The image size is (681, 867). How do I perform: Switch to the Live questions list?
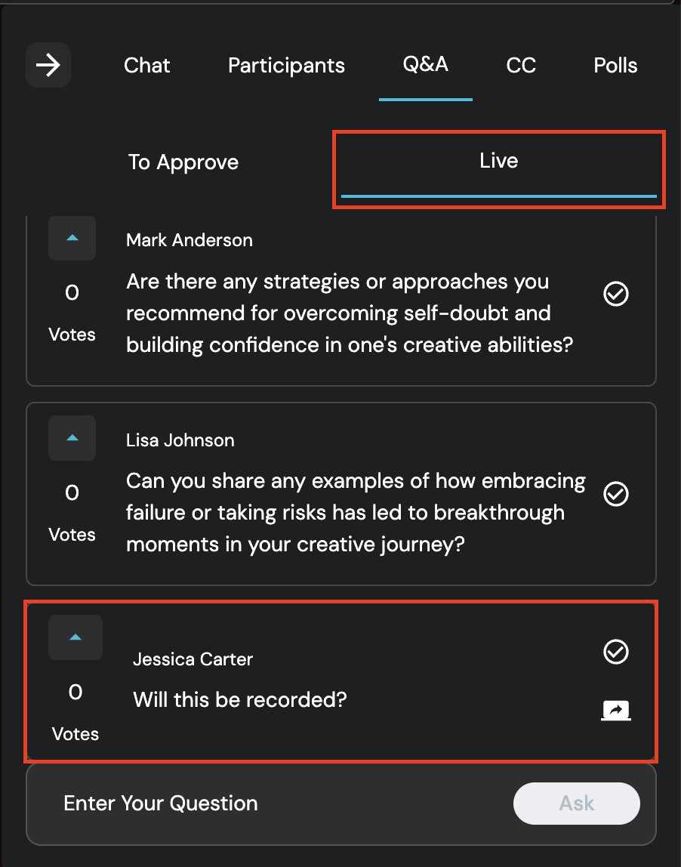coord(498,162)
